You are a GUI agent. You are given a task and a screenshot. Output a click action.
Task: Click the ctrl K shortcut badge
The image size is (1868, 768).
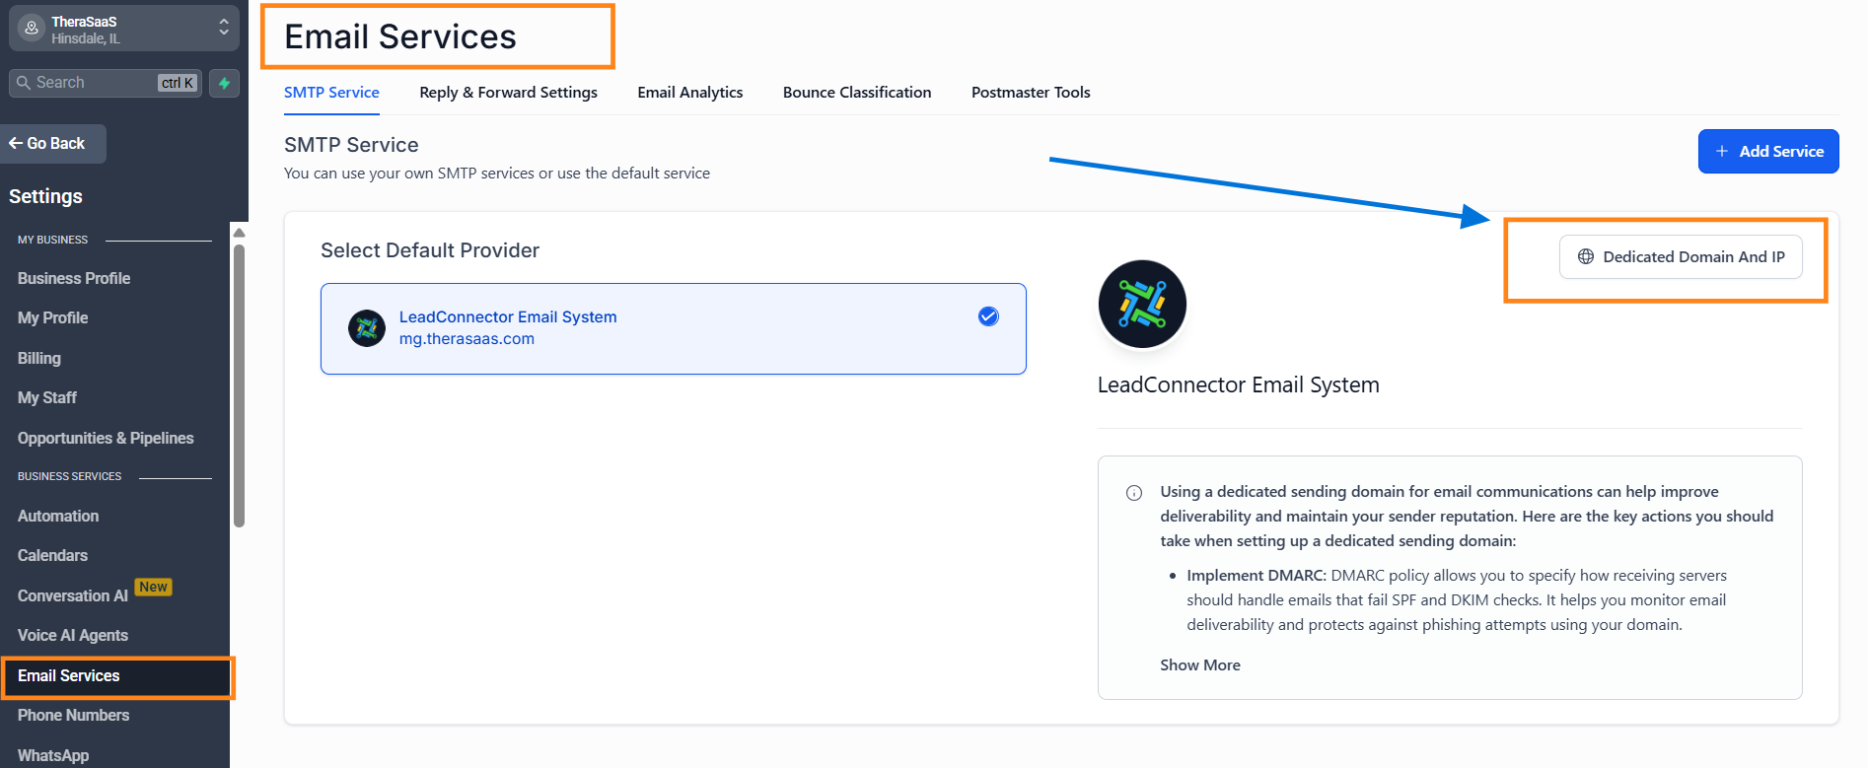click(178, 83)
